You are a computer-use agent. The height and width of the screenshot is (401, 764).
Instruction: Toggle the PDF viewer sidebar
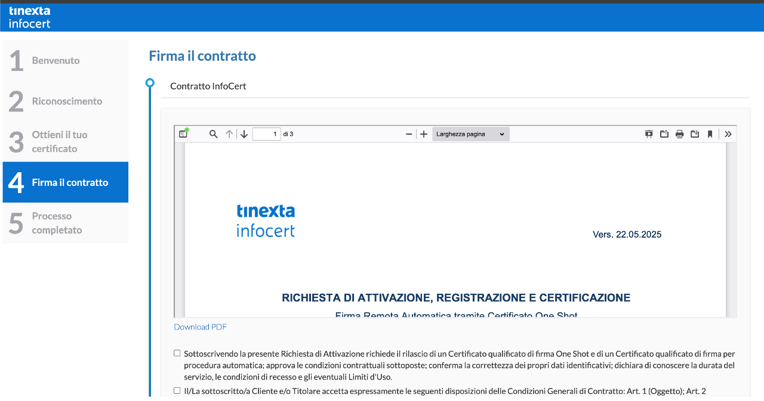click(x=183, y=134)
